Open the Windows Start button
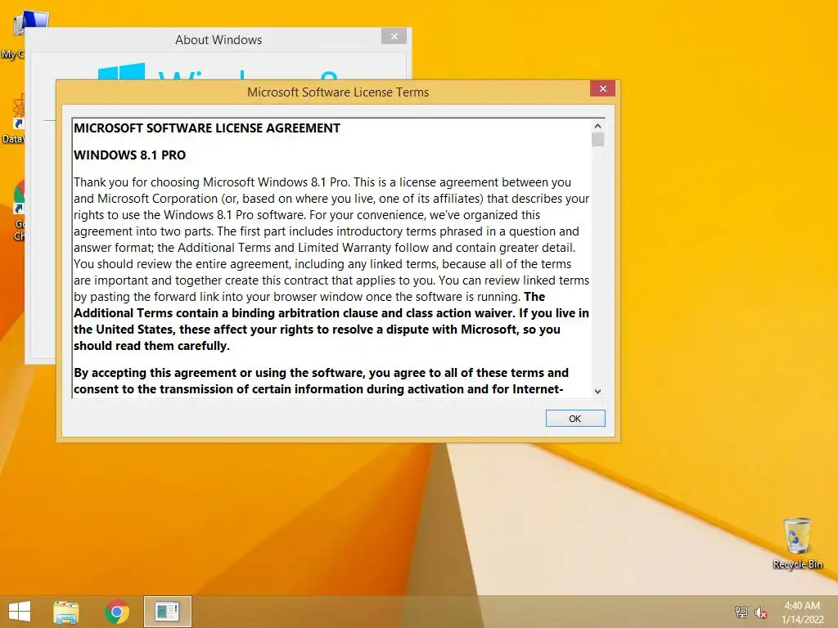The height and width of the screenshot is (628, 838). point(20,612)
